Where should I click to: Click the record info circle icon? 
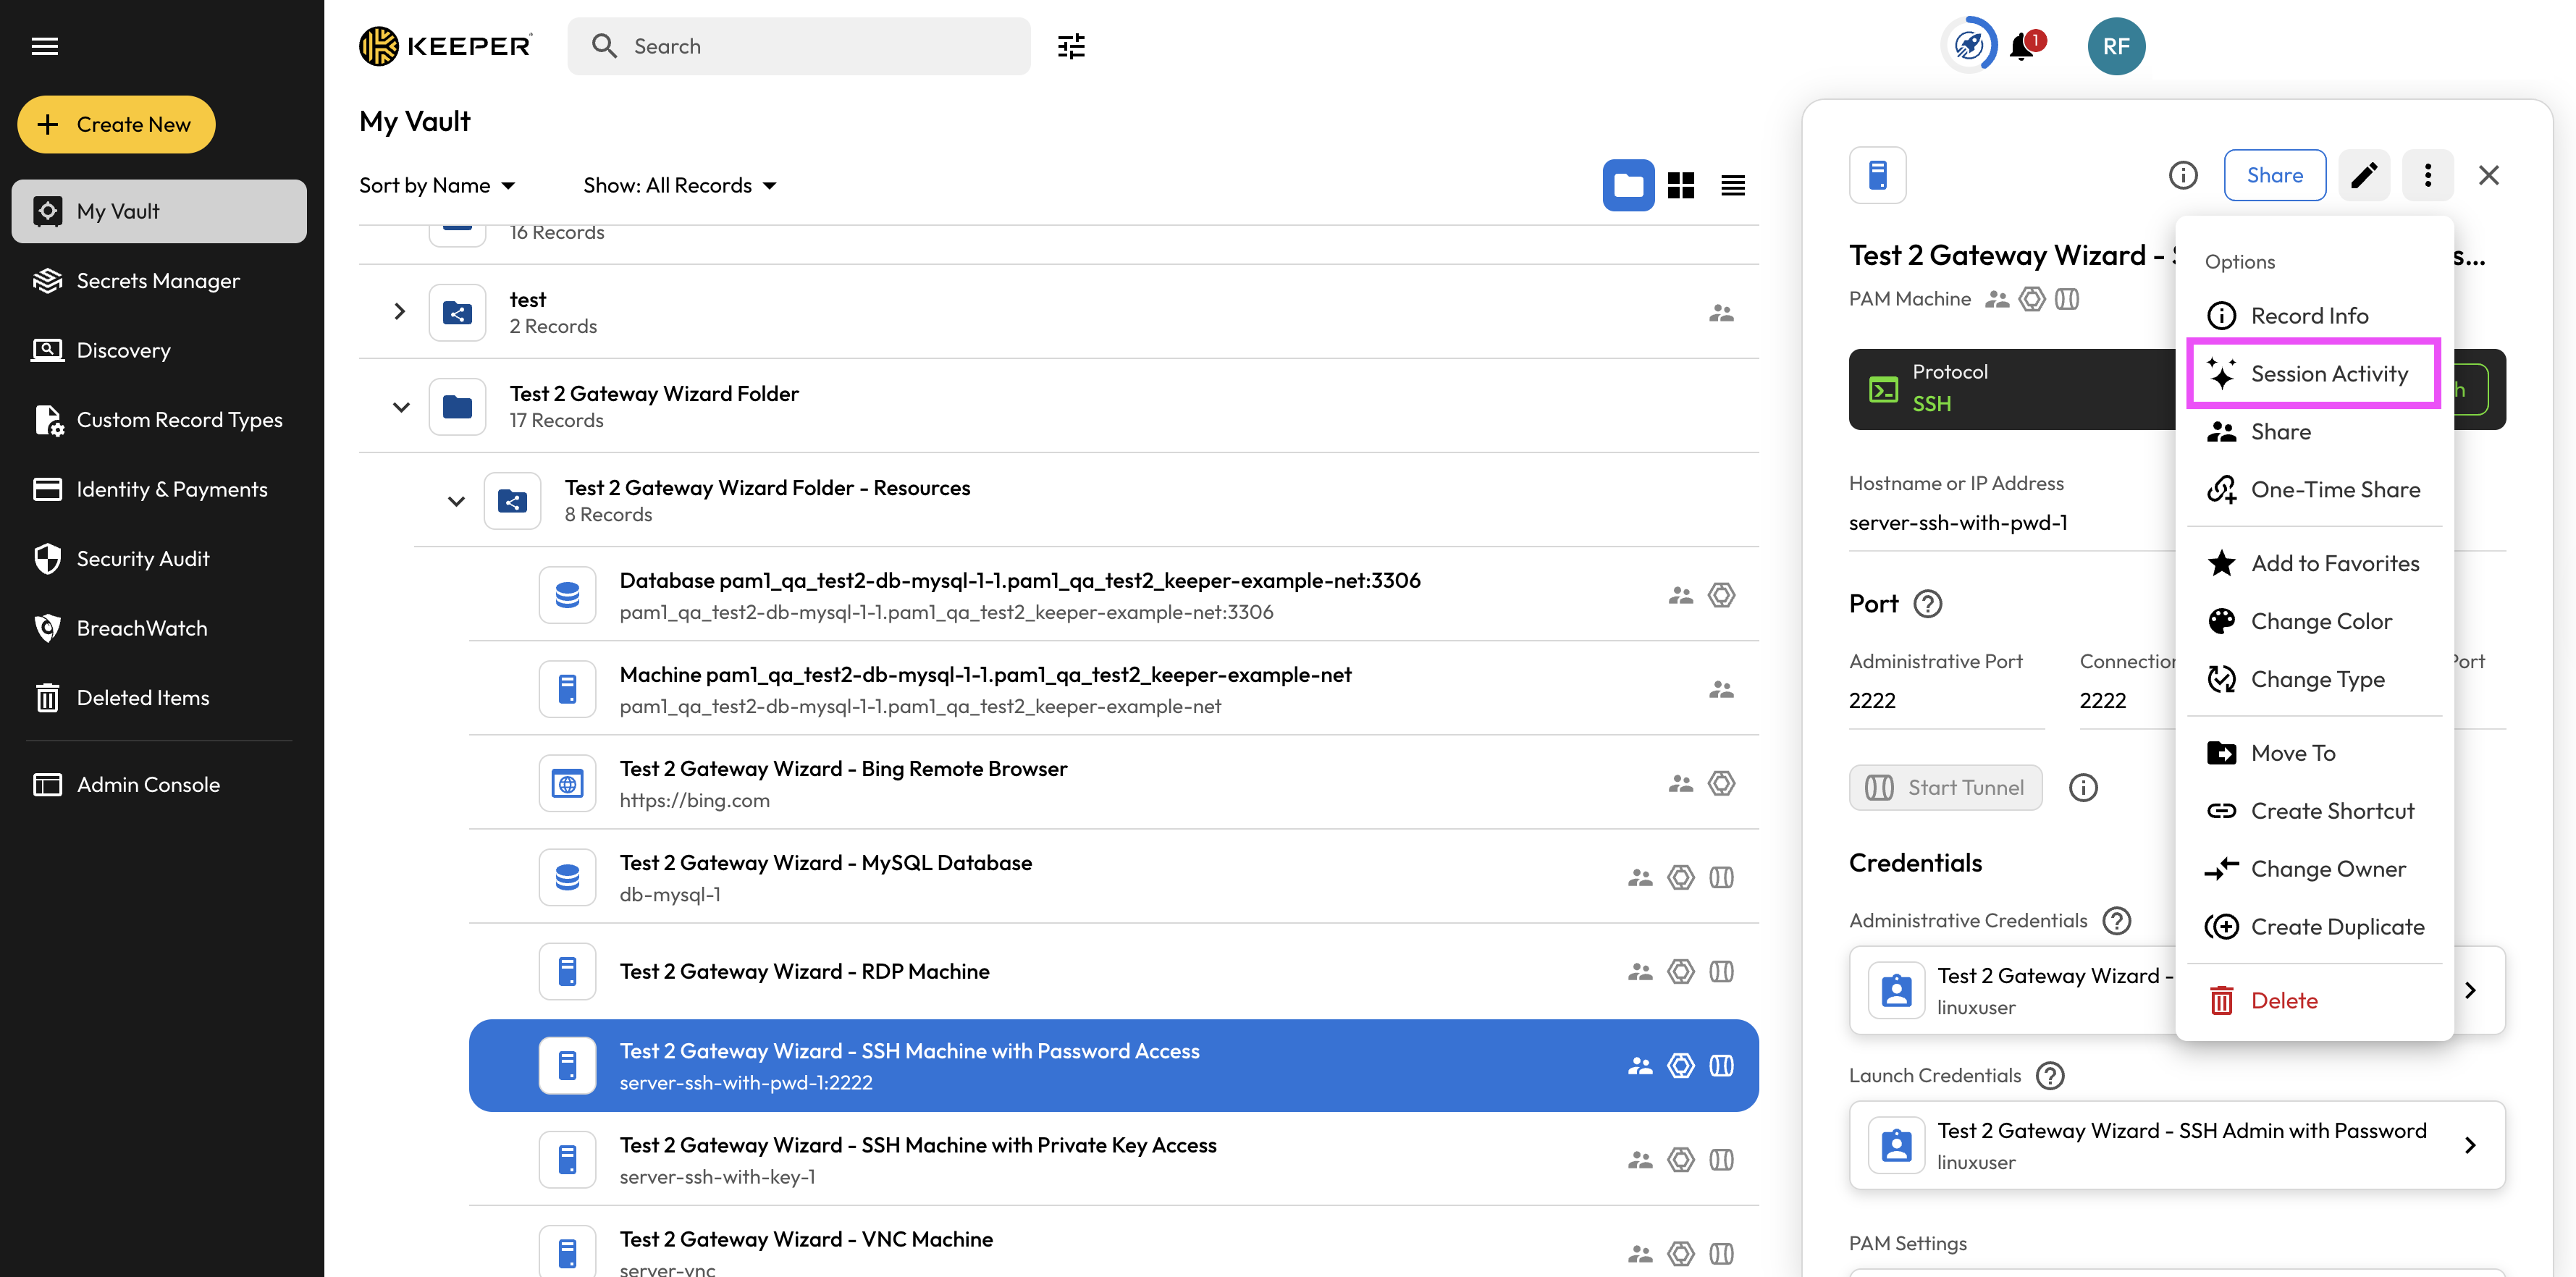coord(2183,175)
